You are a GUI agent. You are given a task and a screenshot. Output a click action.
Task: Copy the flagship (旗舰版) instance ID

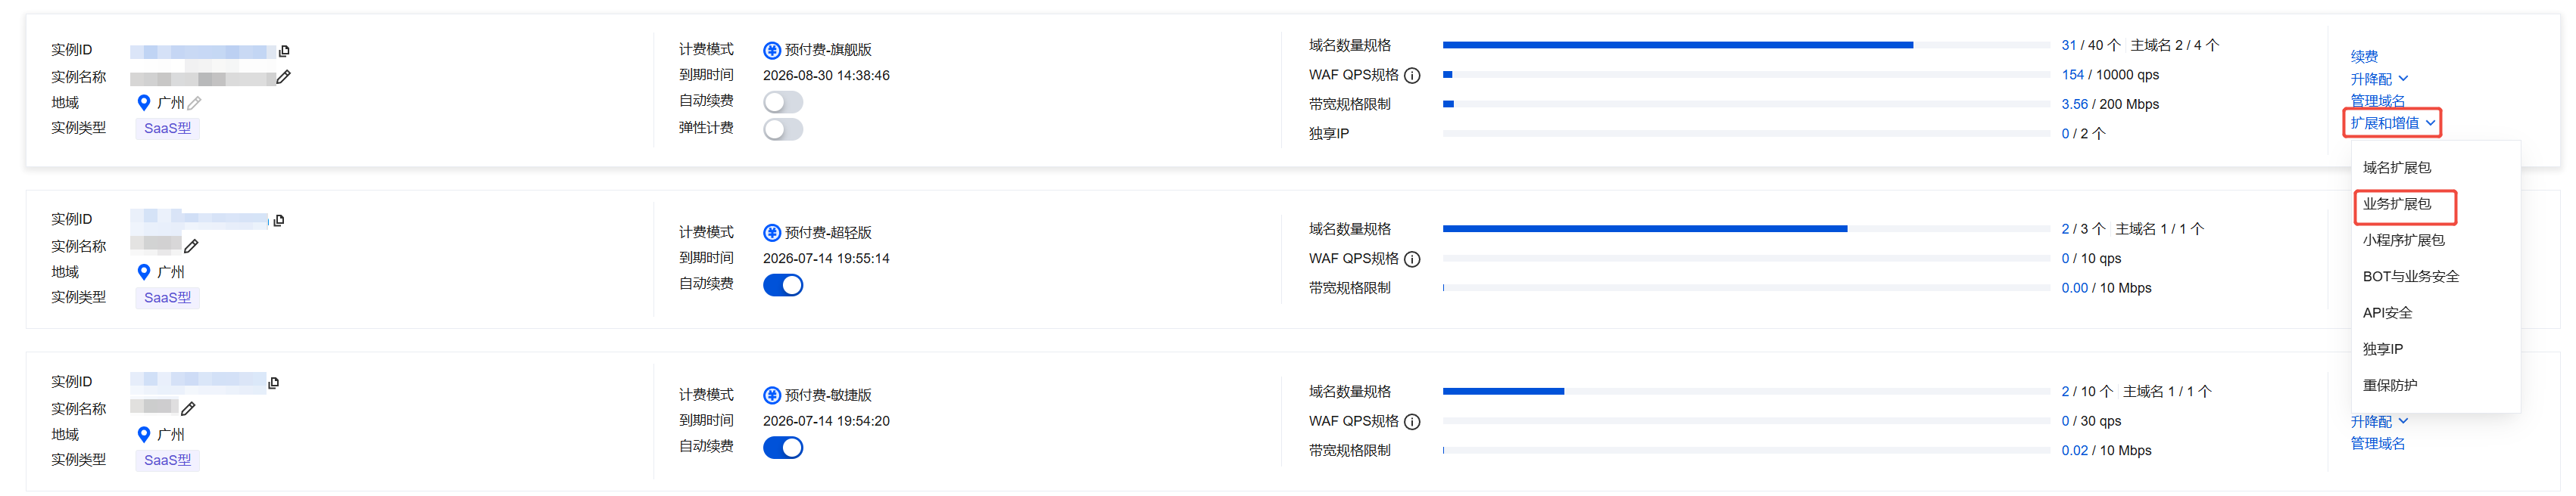click(284, 51)
